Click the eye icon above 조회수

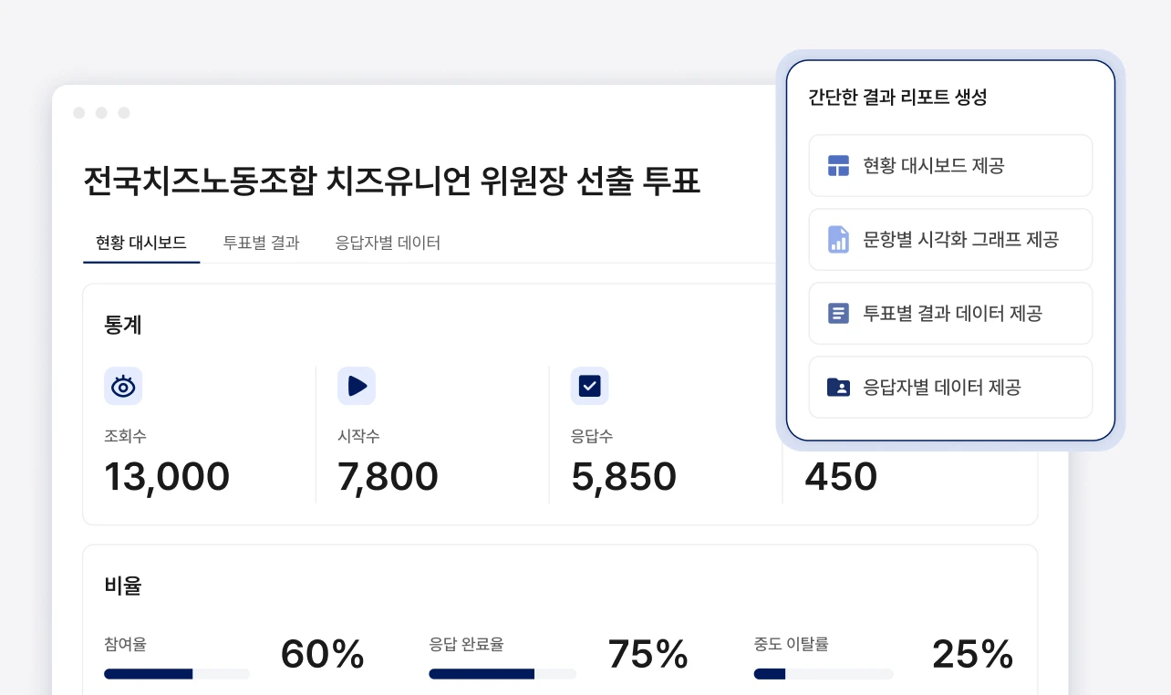[123, 386]
